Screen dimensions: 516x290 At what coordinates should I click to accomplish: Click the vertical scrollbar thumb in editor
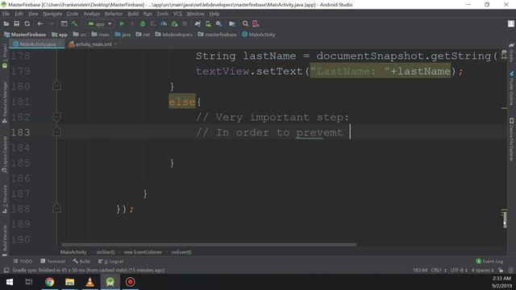[505, 219]
